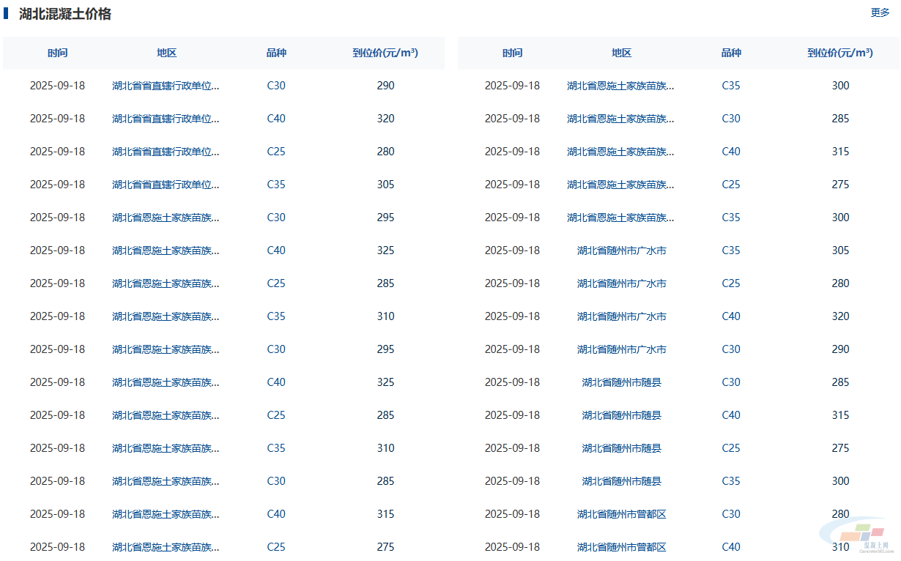The width and height of the screenshot is (901, 561).
Task: Click the 品种 header in the right table
Action: [x=731, y=53]
